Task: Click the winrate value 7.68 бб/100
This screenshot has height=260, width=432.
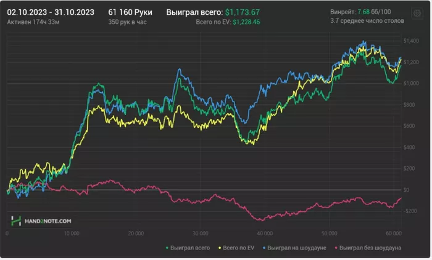Action: pyautogui.click(x=374, y=12)
